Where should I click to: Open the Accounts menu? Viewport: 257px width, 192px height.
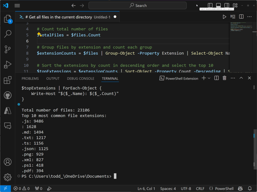[x=7, y=162]
